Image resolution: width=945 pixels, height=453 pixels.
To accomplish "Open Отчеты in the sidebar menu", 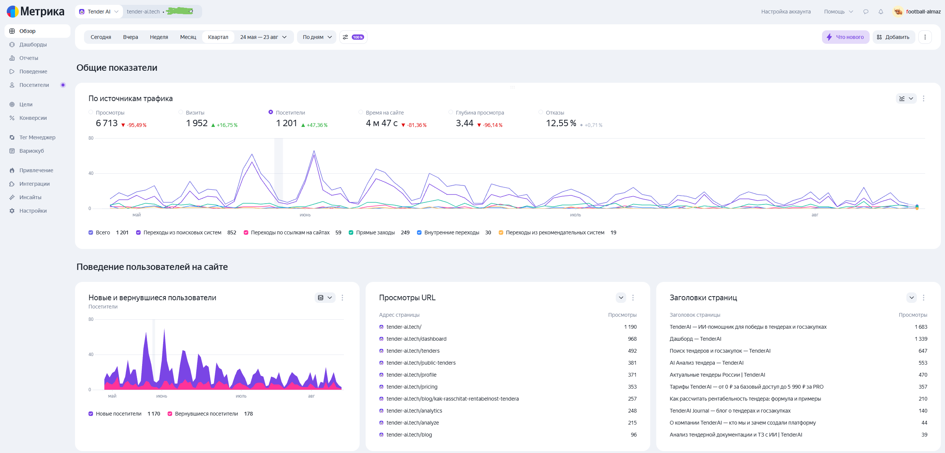I will coord(29,58).
